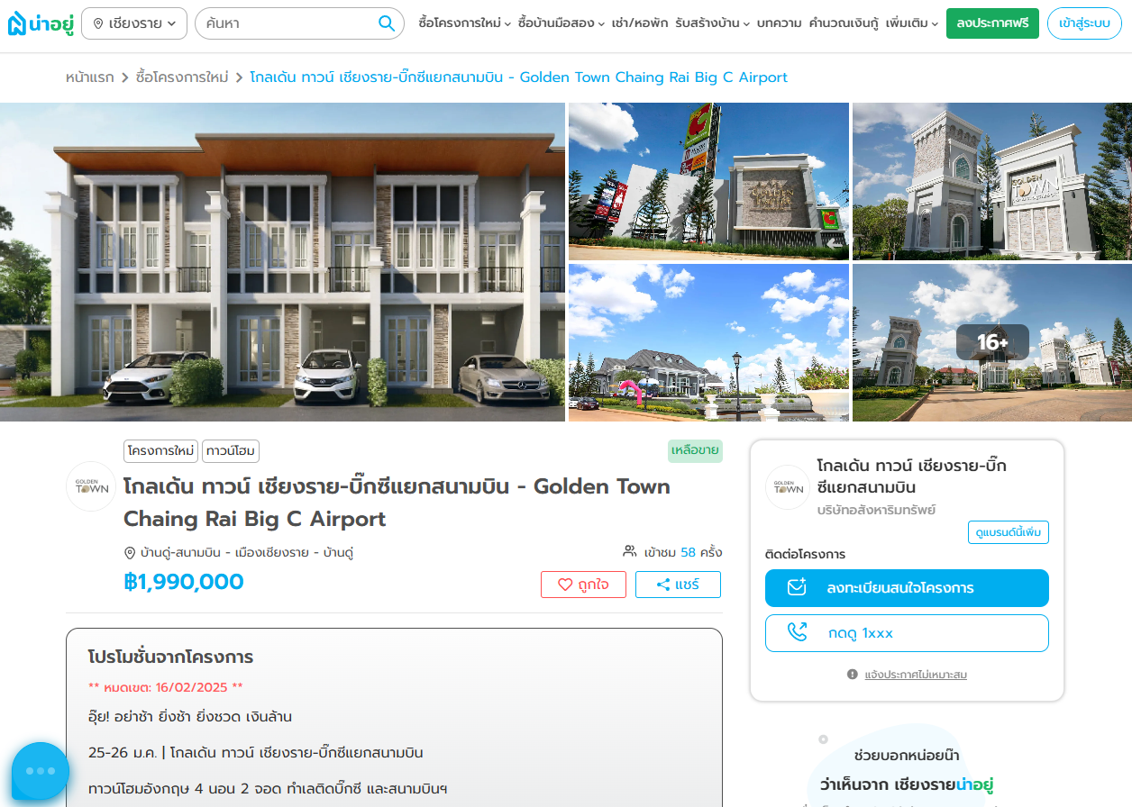This screenshot has width=1132, height=807.
Task: Click the แจ้งประกาศไม่เหมาะสม report link
Action: pyautogui.click(x=916, y=675)
